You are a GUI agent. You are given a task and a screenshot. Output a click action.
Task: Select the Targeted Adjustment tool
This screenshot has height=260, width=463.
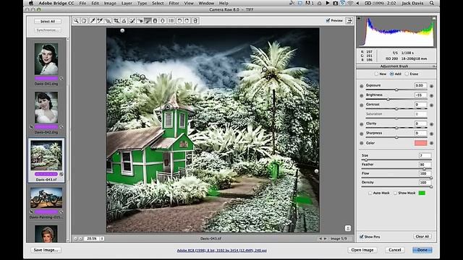tap(108, 21)
